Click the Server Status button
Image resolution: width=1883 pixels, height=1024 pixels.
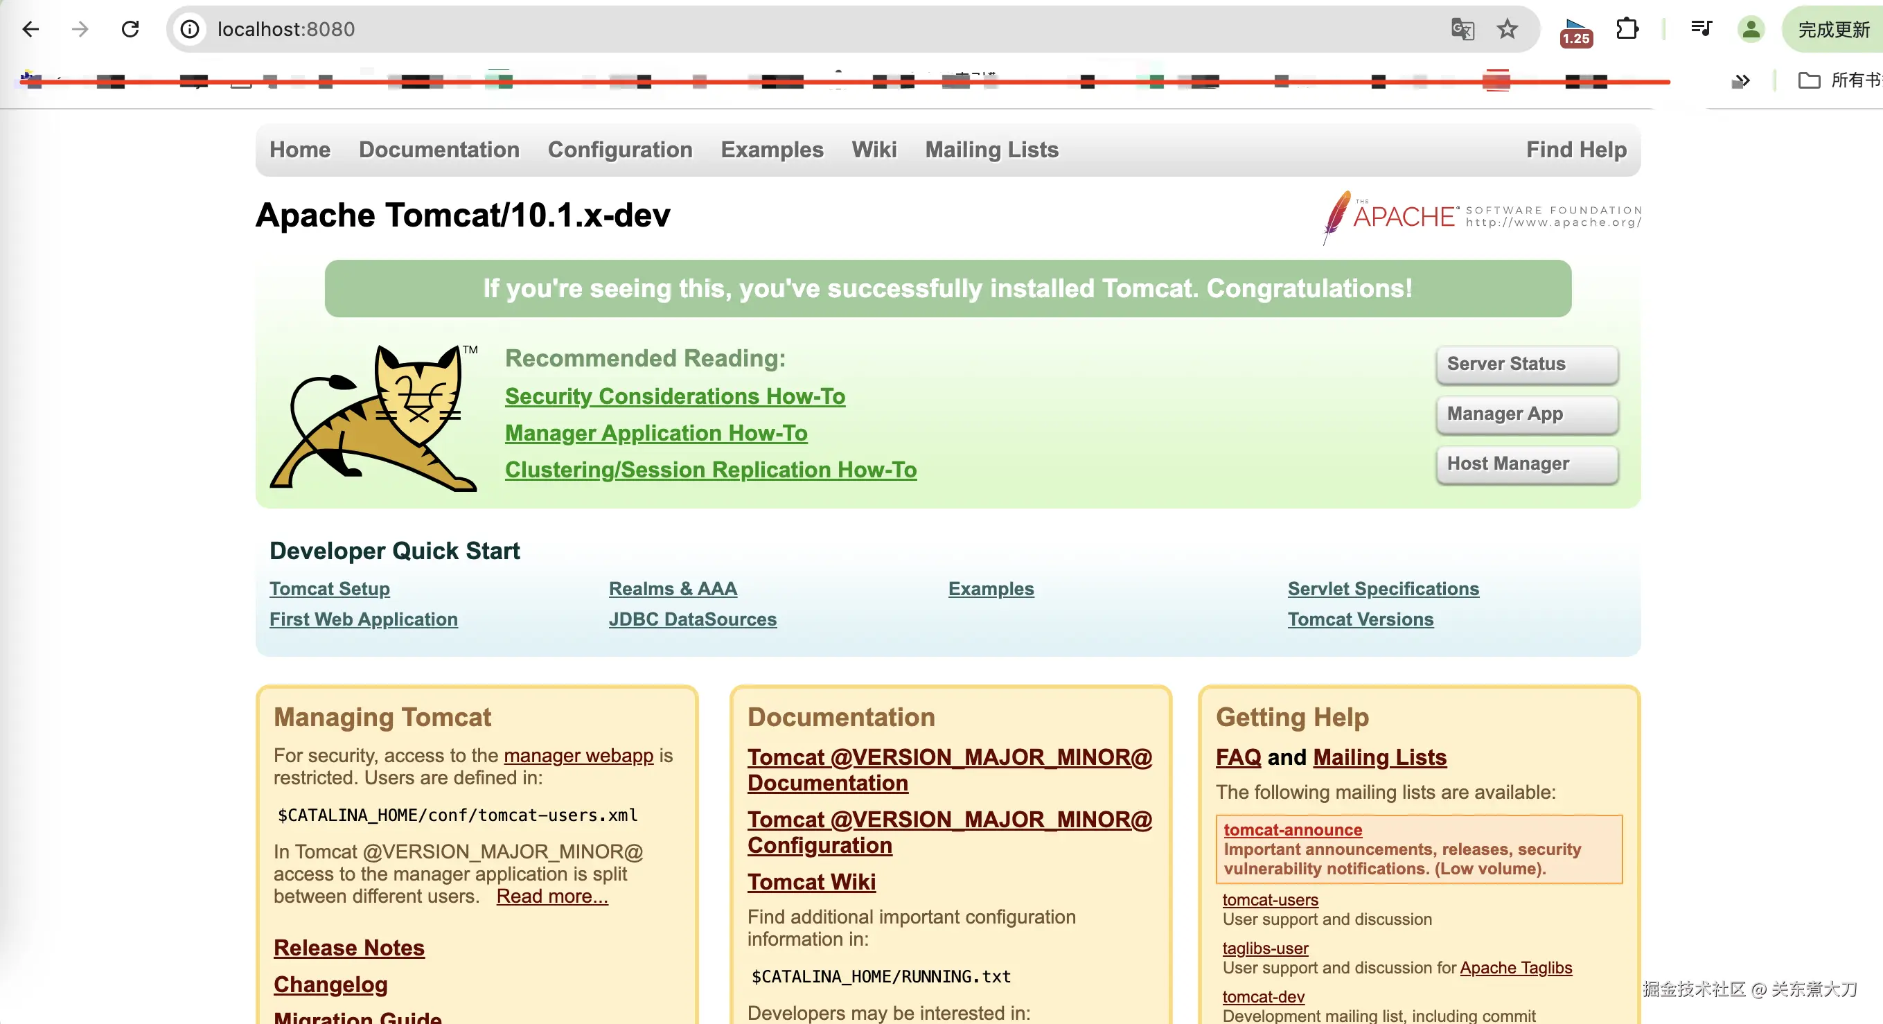pos(1526,364)
